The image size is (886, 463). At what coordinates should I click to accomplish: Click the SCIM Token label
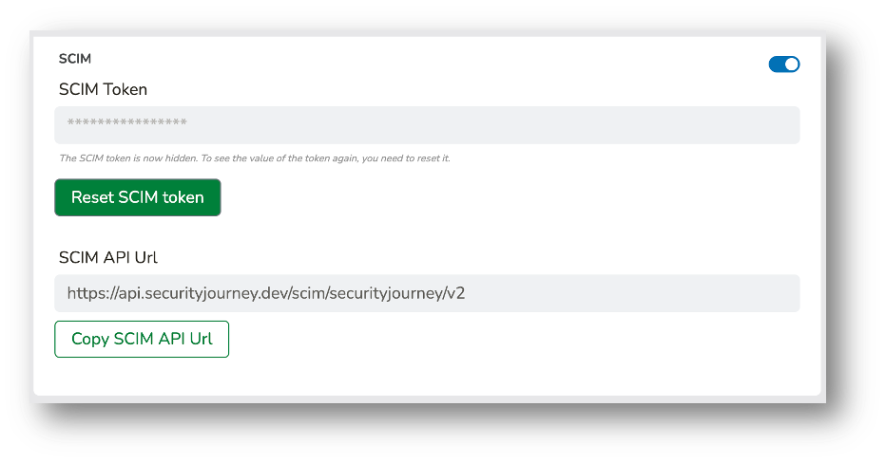click(x=103, y=89)
